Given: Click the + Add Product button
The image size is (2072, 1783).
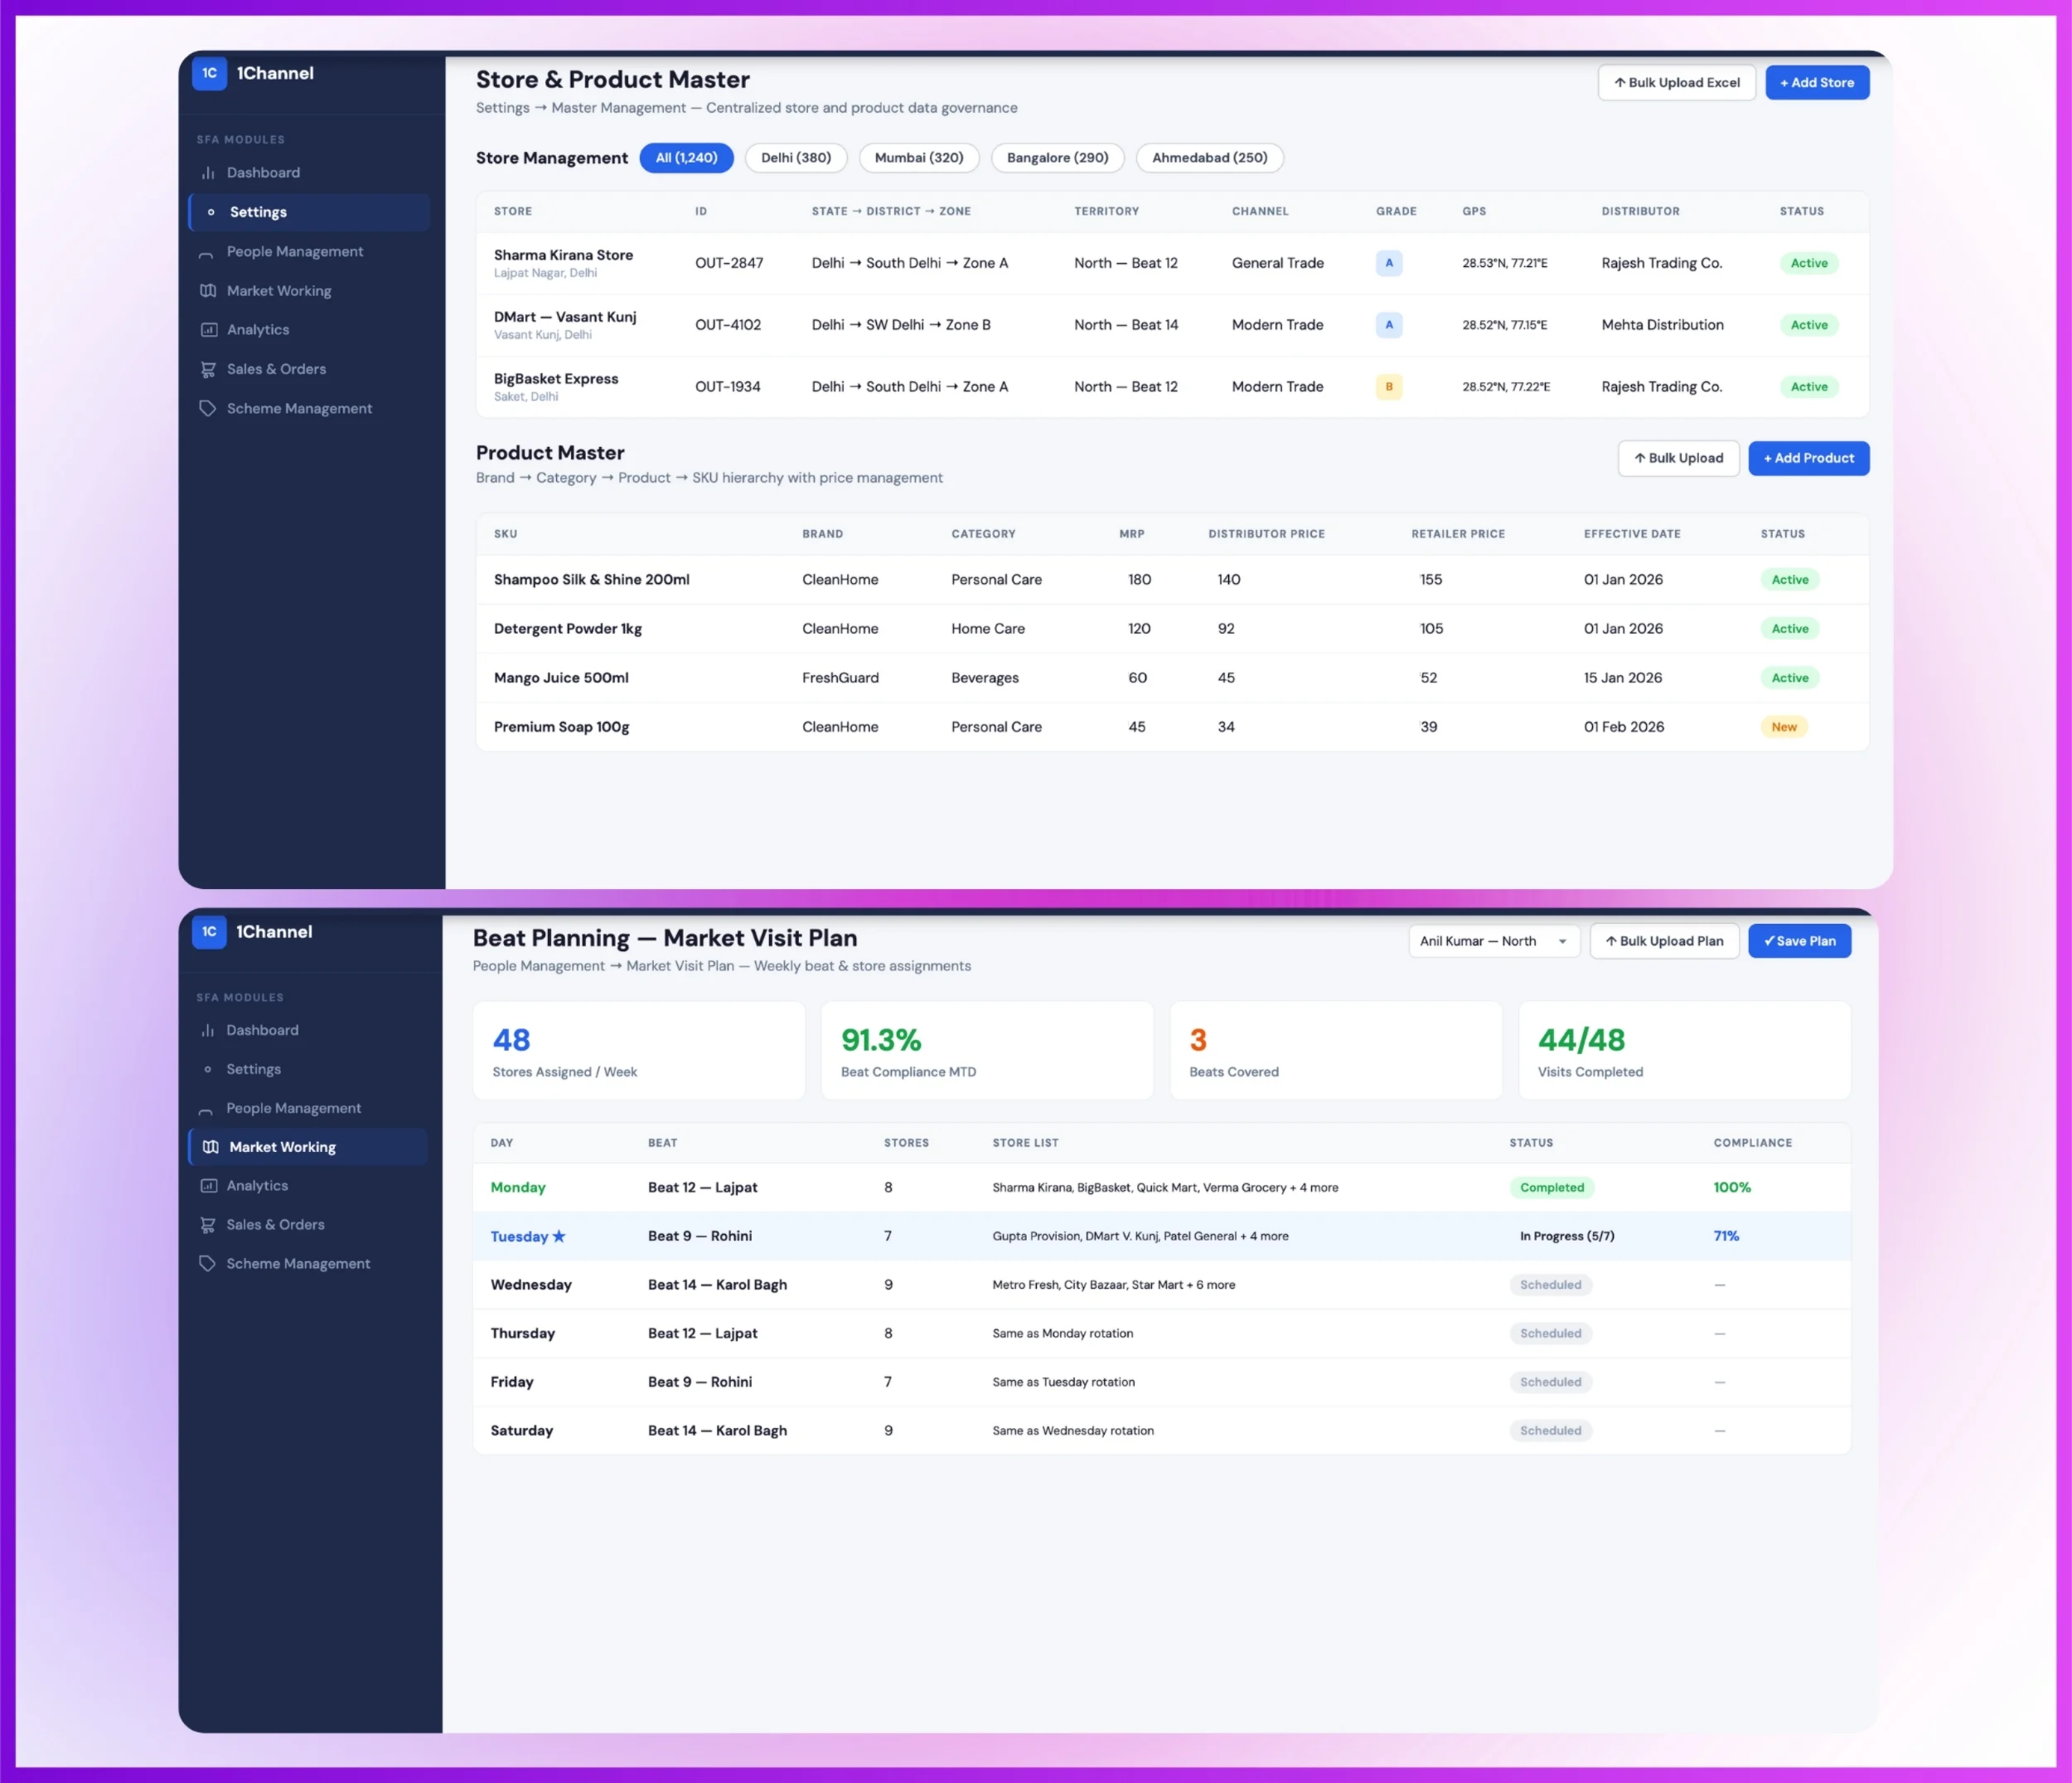Looking at the screenshot, I should (x=1808, y=459).
